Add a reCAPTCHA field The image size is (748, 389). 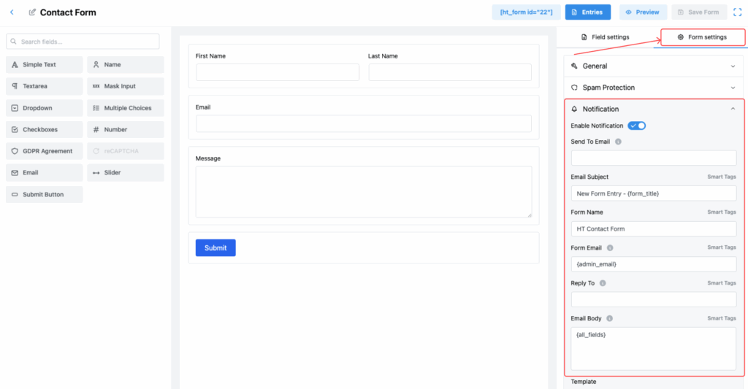click(126, 151)
